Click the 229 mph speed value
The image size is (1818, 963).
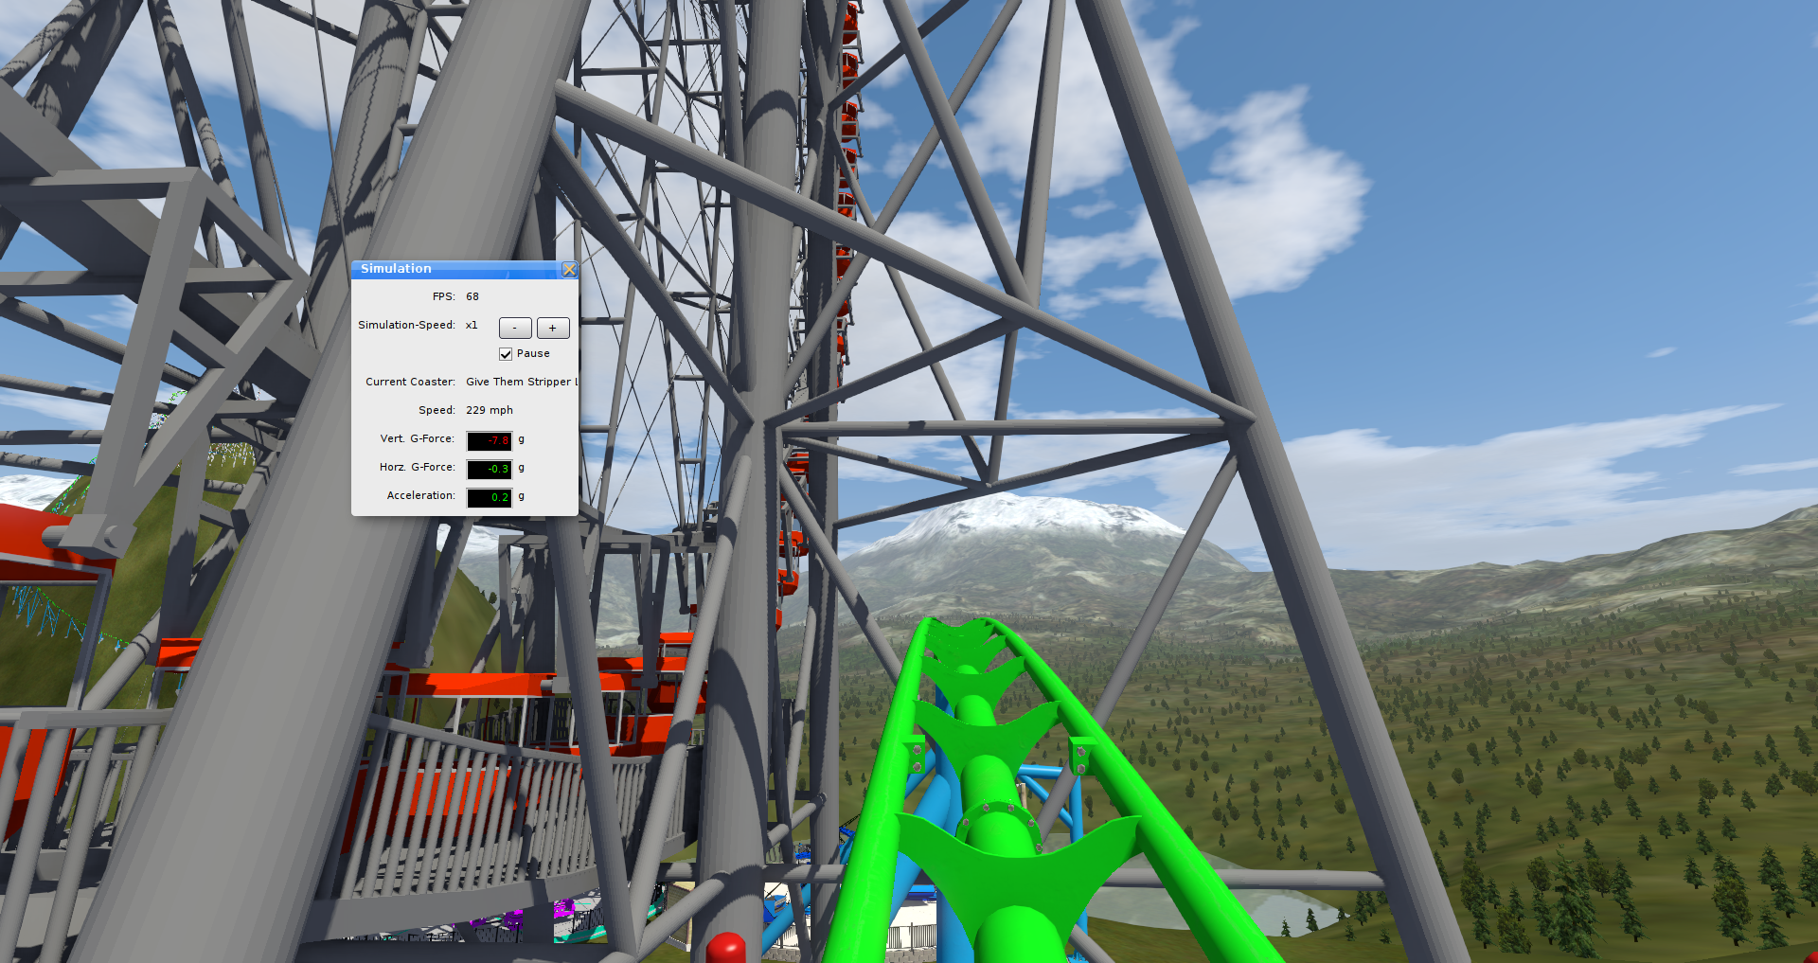point(489,410)
